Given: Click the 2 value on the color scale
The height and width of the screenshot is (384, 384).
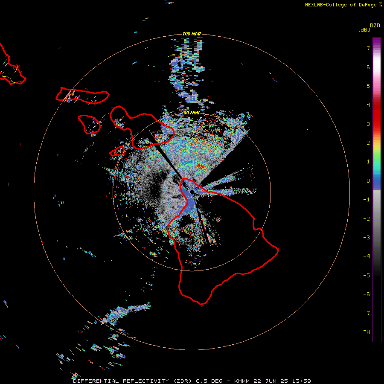Looking at the screenshot, I should tap(368, 143).
